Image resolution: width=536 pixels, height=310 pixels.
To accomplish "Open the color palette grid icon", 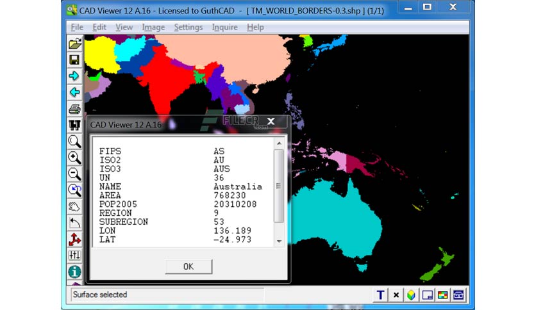I will click(x=442, y=295).
